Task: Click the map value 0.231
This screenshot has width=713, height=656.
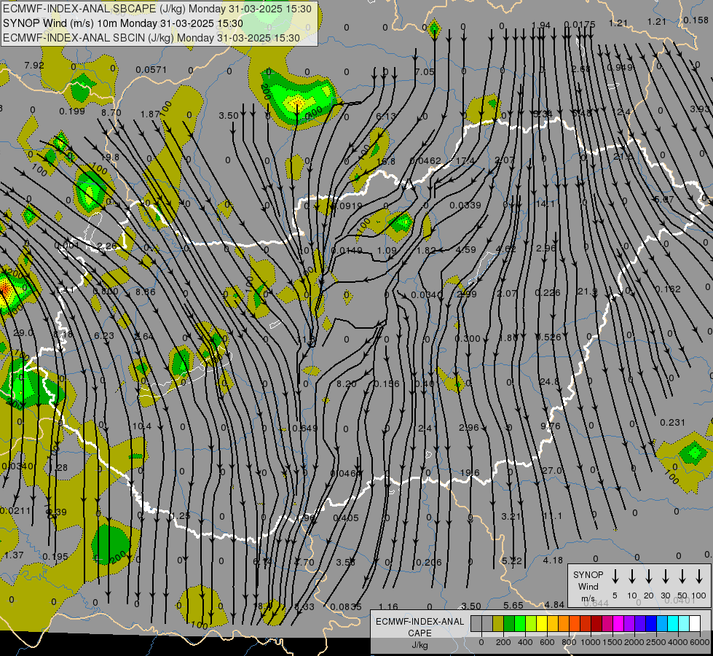Action: tap(672, 423)
